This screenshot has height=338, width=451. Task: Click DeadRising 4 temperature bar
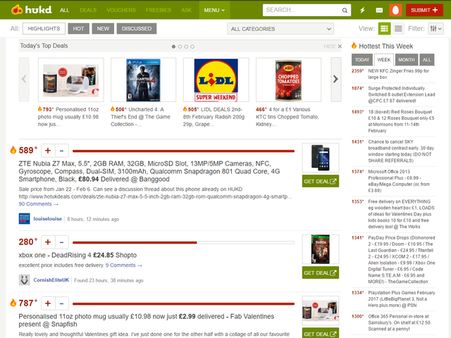click(x=183, y=242)
